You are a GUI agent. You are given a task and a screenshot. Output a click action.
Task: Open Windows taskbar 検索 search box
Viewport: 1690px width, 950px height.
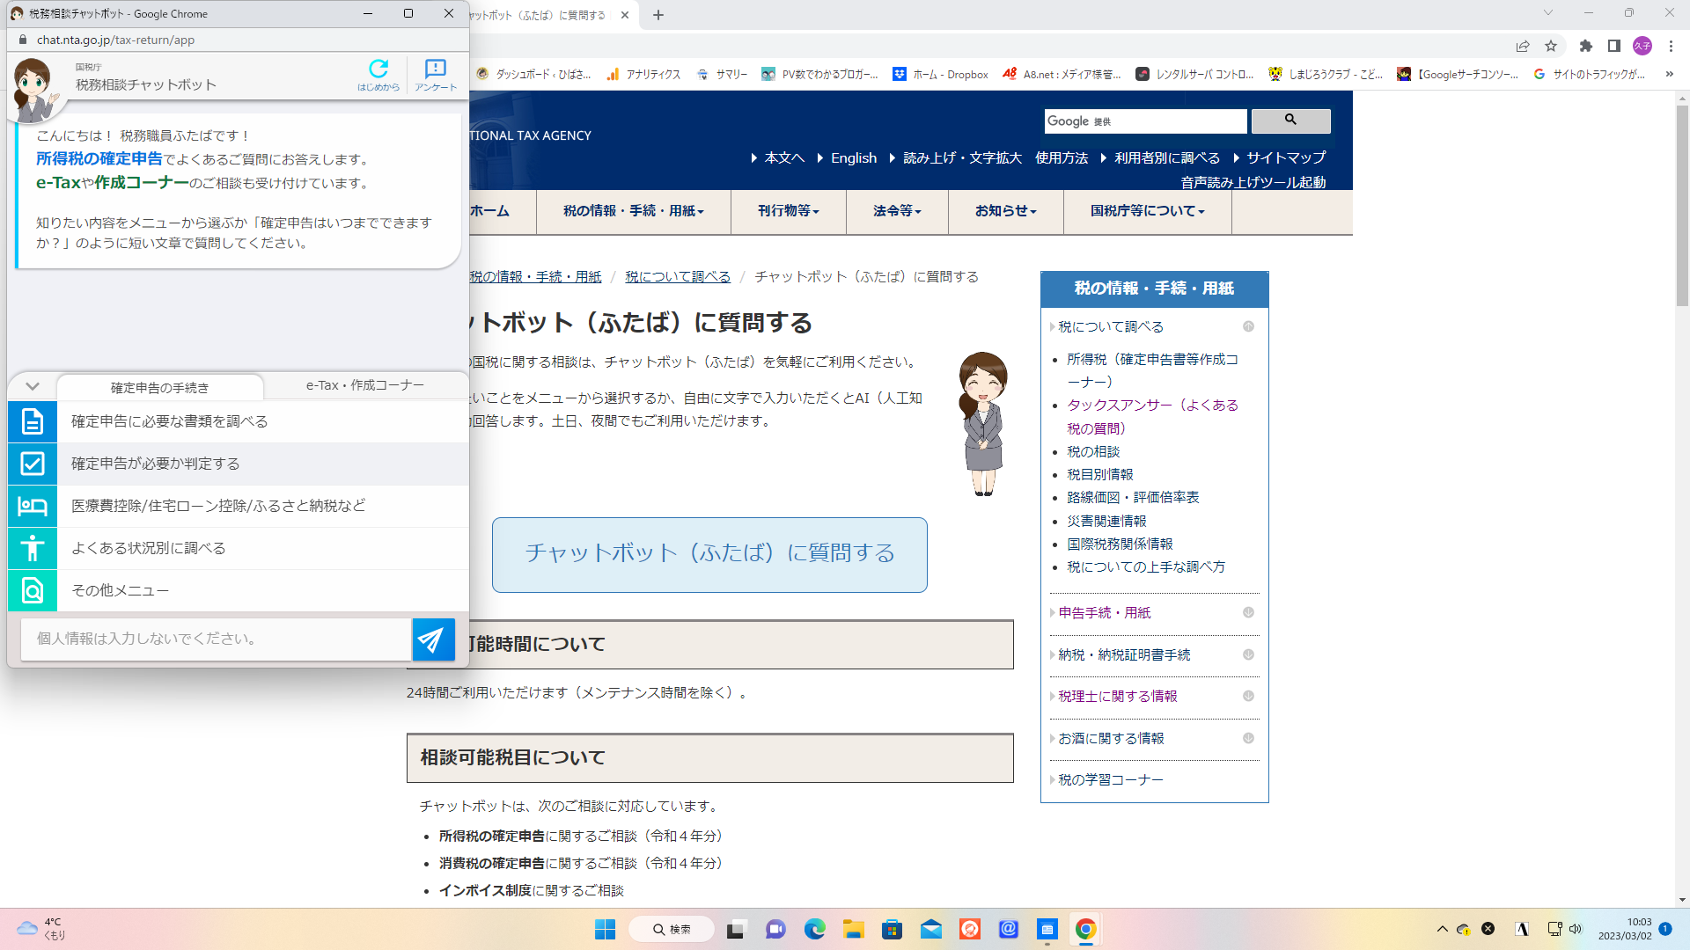[672, 929]
